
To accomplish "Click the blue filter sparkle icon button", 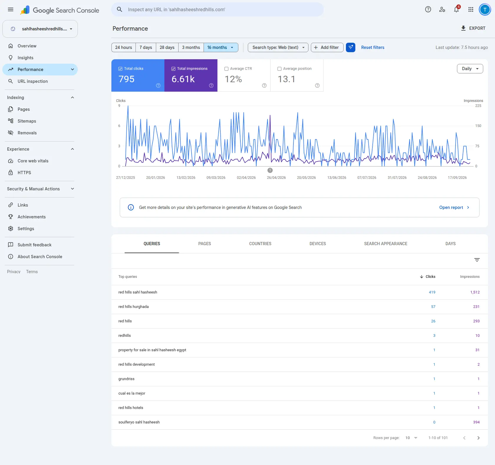I will [351, 47].
